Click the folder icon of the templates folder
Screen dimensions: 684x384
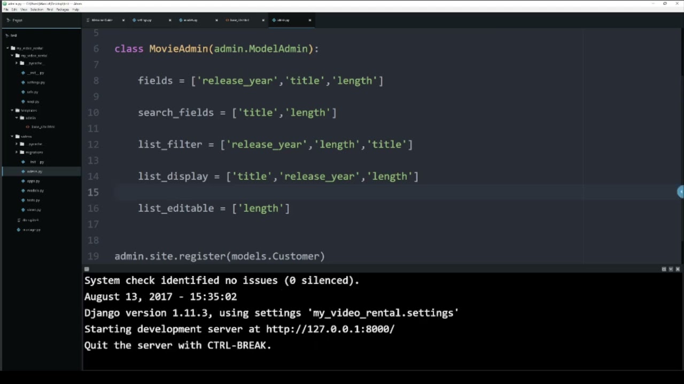point(18,110)
